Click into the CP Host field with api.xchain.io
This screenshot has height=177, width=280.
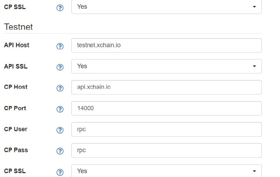click(167, 87)
